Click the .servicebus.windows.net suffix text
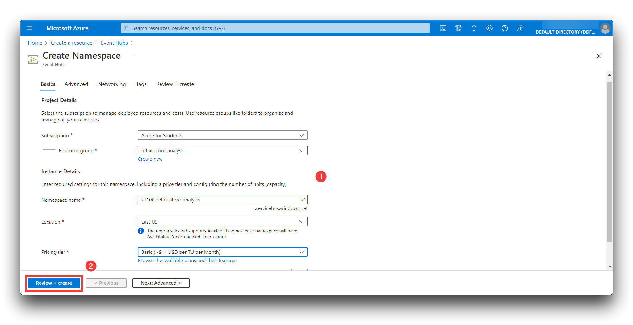Screen dimensions: 633x325 point(281,208)
